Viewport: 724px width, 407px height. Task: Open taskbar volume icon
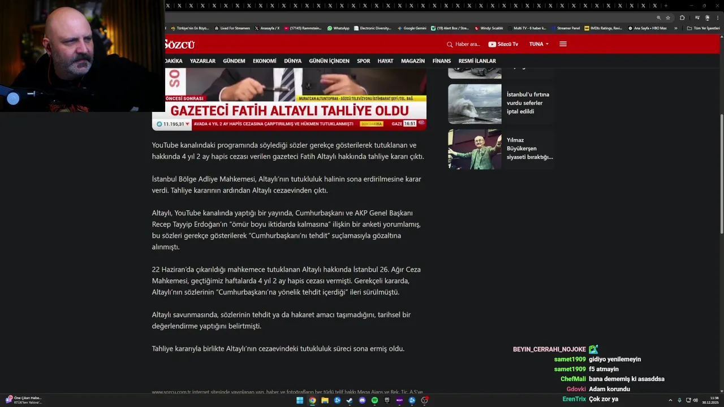click(x=695, y=400)
